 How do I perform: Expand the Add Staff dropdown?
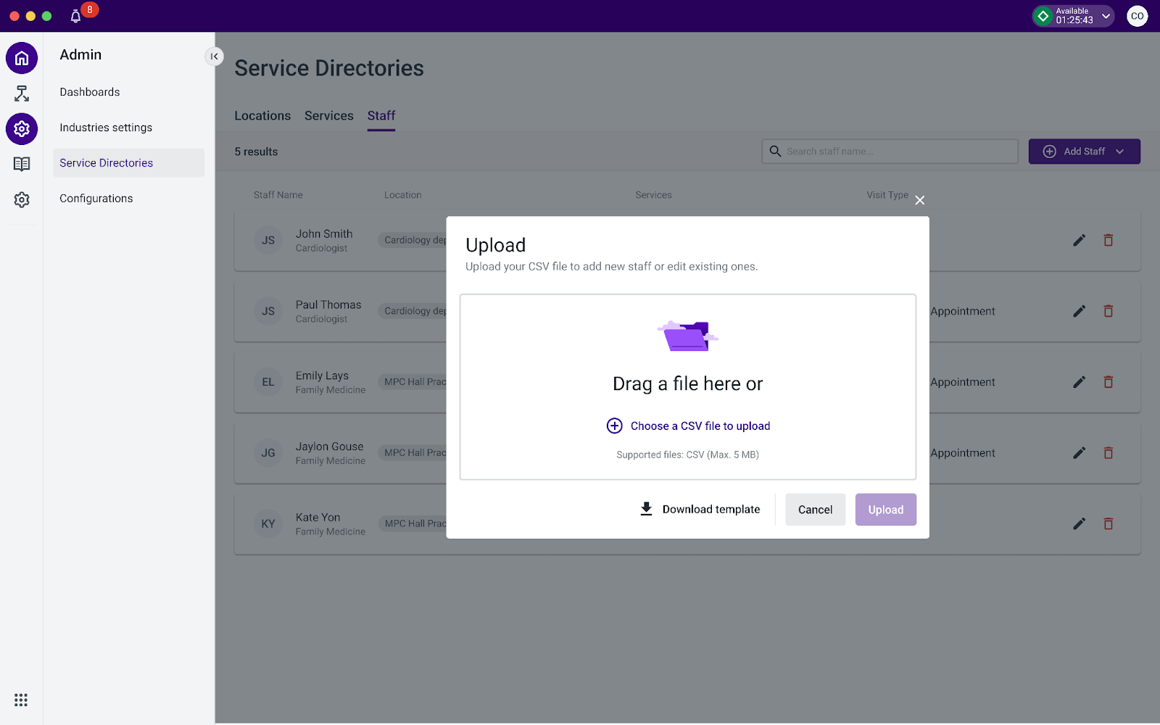click(x=1119, y=152)
